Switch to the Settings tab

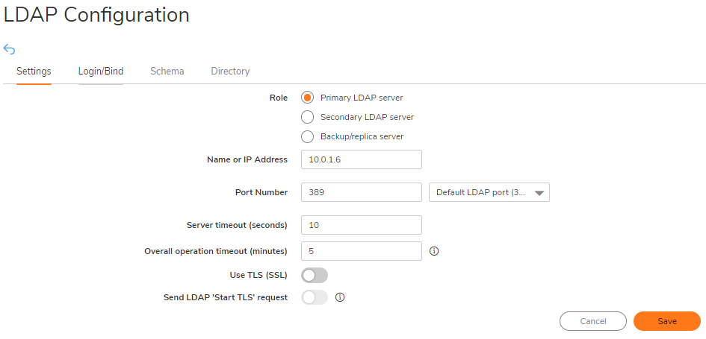[34, 71]
